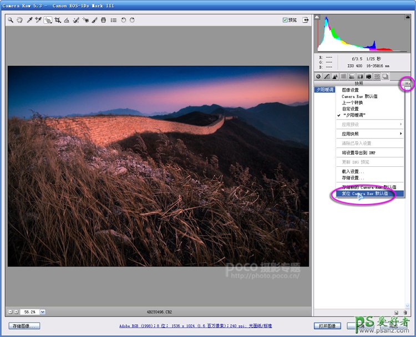This screenshot has height=337, width=416.
Task: Expand the 应用快照 submenu
Action: pyautogui.click(x=371, y=134)
